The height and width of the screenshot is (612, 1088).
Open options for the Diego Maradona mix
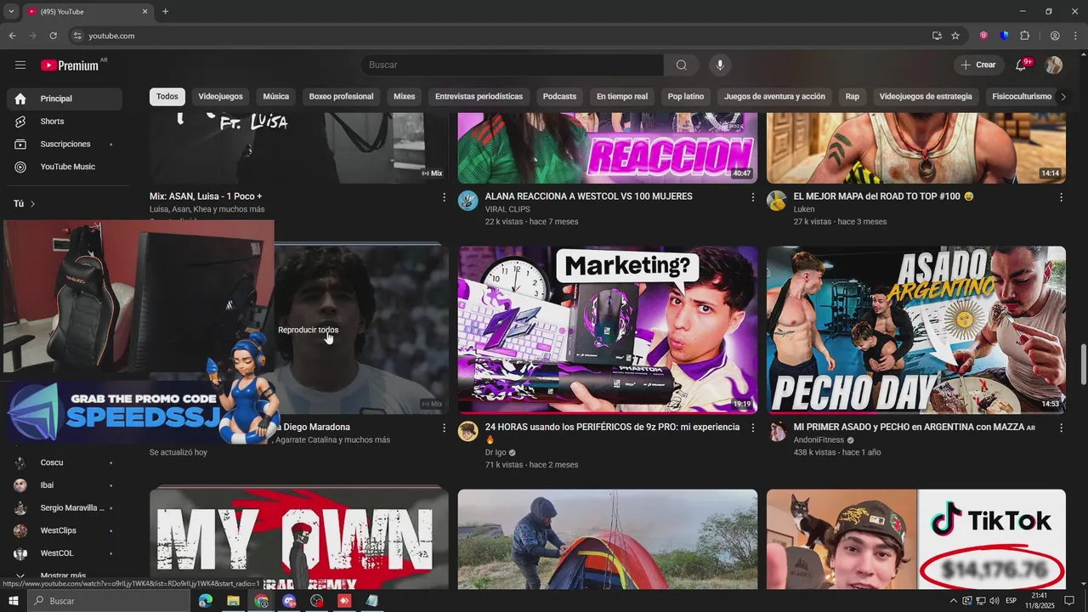(444, 428)
